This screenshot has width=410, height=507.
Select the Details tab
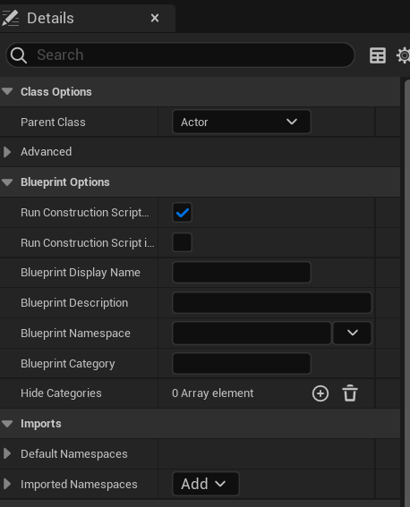point(50,18)
